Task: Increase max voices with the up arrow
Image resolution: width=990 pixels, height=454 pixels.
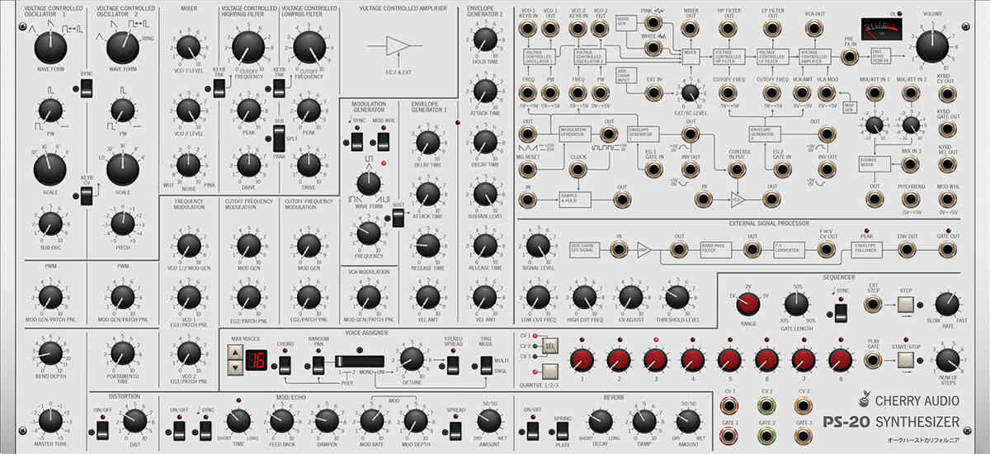Action: (x=234, y=354)
